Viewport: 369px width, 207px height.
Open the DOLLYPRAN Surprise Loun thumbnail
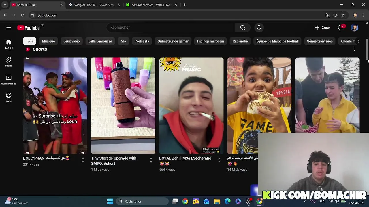[55, 106]
